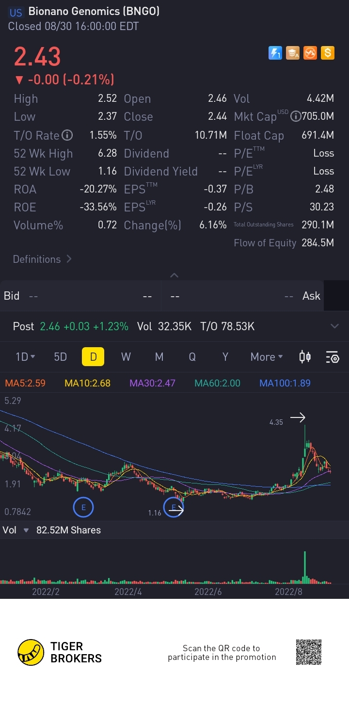Tap the P/S 30.23 value

[322, 207]
